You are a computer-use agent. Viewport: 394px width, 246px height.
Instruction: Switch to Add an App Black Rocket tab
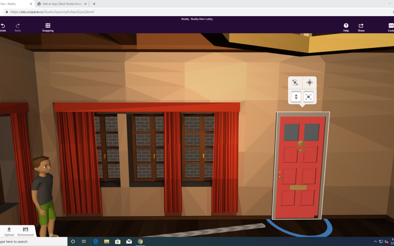[x=62, y=4]
